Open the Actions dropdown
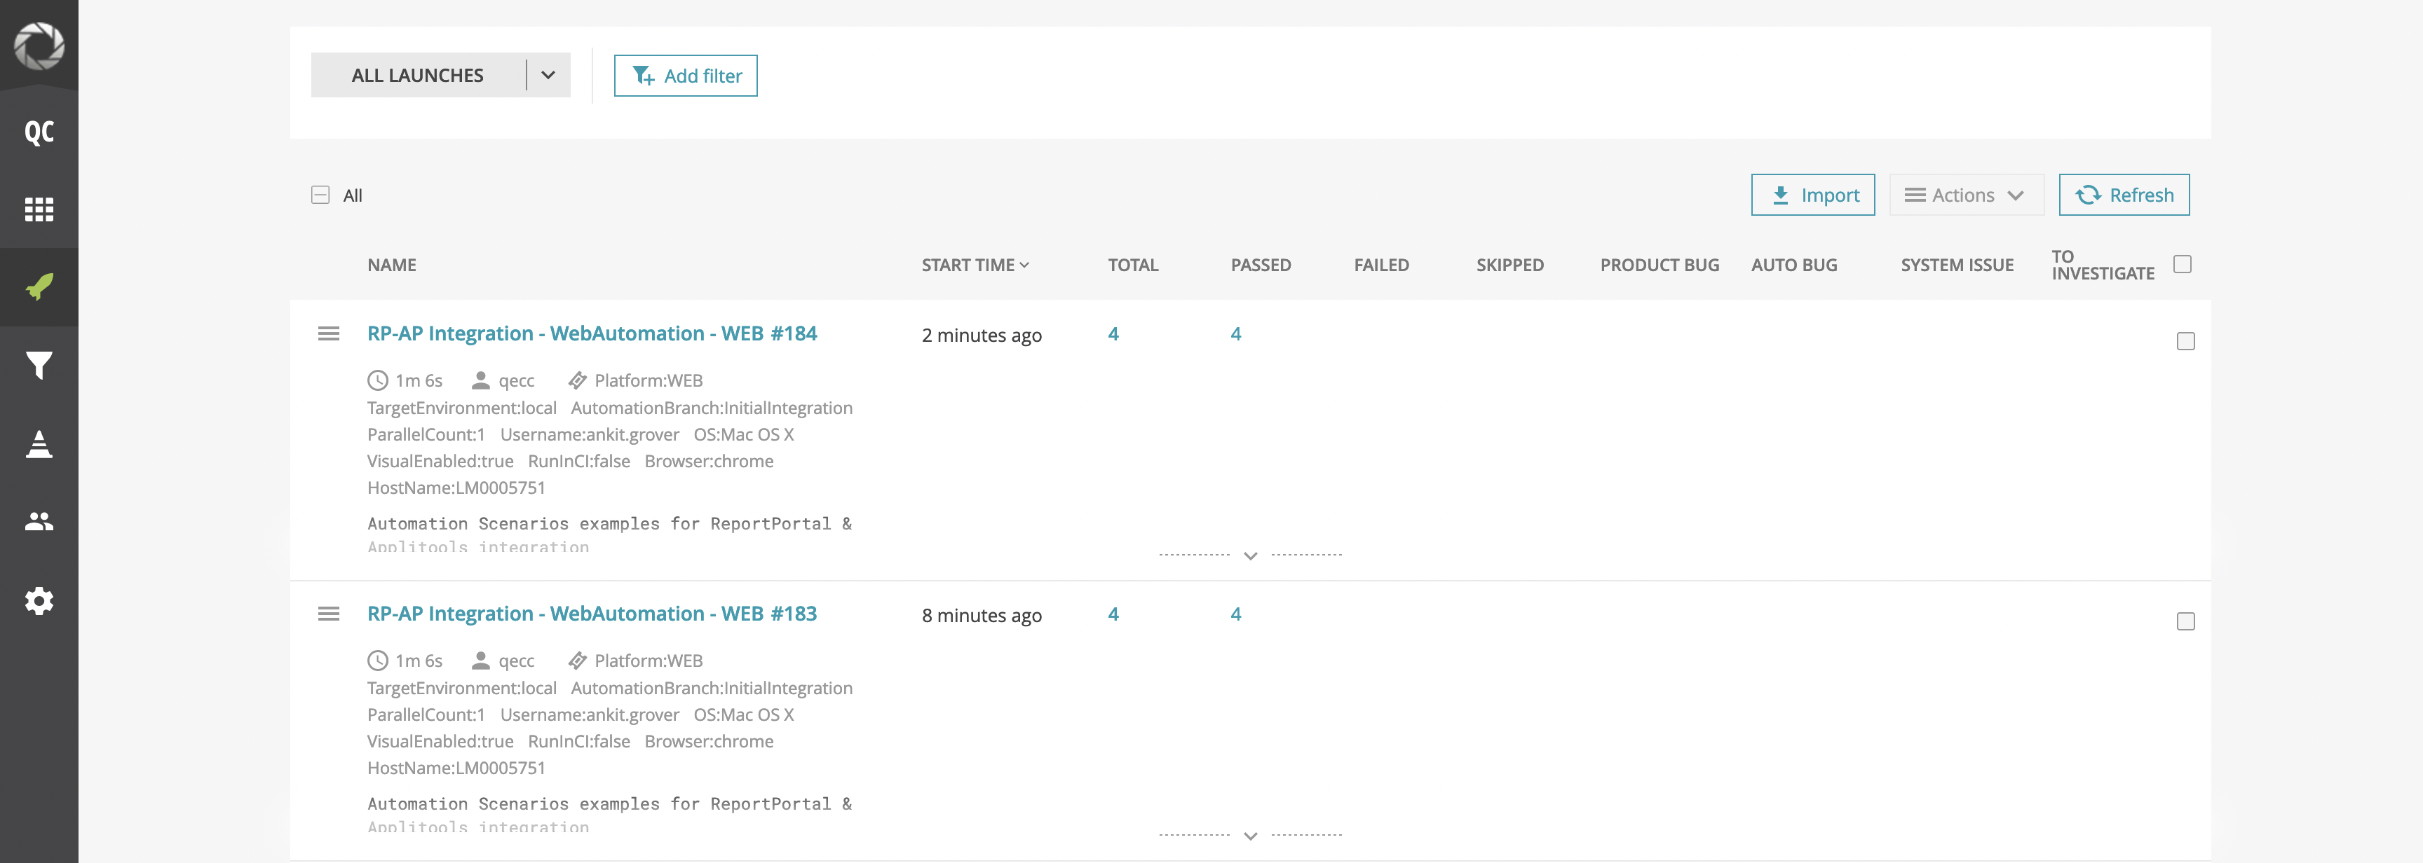2423x863 pixels. (1965, 195)
